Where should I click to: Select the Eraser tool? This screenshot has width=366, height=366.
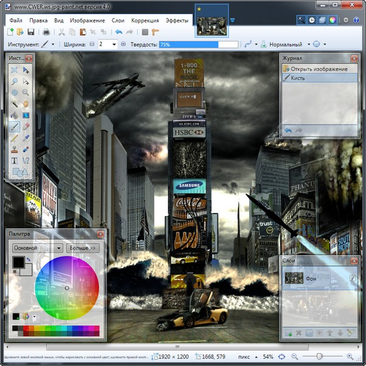pyautogui.click(x=26, y=127)
